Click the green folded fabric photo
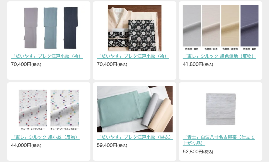The width and height of the screenshot is (269, 162). [135, 109]
